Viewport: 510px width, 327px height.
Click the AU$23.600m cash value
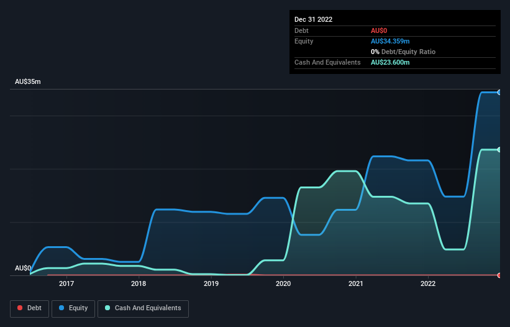click(390, 62)
